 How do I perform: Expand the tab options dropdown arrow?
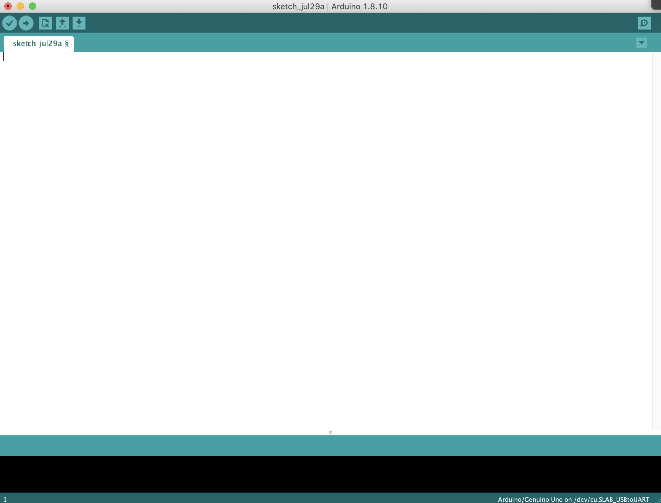(641, 43)
